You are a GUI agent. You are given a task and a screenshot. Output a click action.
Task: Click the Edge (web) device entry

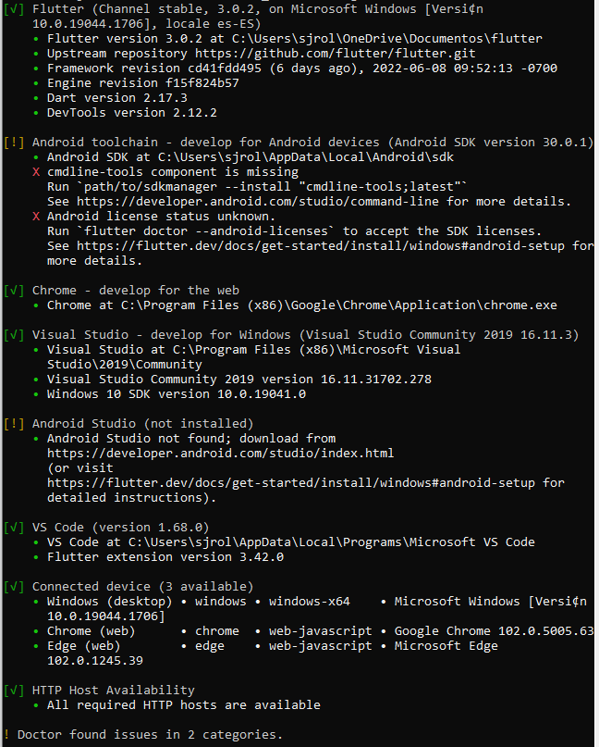pyautogui.click(x=84, y=645)
